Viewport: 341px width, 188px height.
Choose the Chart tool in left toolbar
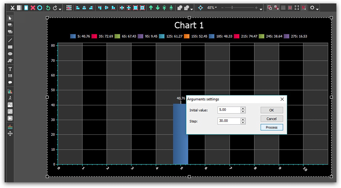[x=10, y=91]
